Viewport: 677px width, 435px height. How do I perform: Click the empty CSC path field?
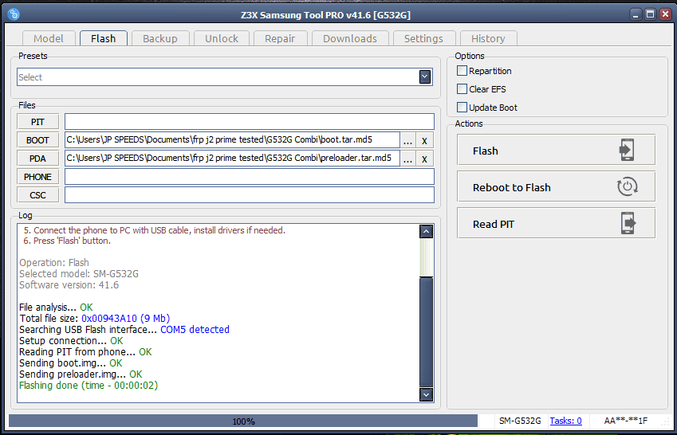(x=250, y=195)
